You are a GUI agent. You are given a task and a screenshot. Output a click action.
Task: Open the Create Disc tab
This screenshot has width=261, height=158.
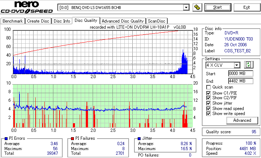pos(38,21)
